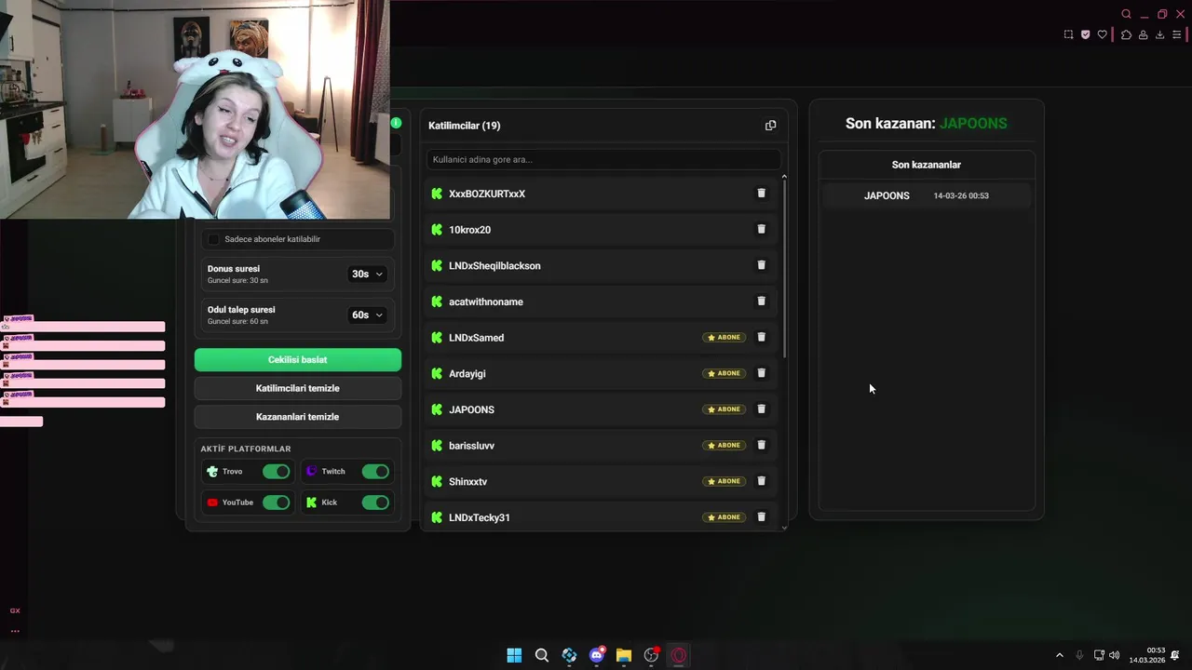This screenshot has width=1192, height=670.
Task: Delete Shinxxtv from the participant list
Action: [761, 481]
